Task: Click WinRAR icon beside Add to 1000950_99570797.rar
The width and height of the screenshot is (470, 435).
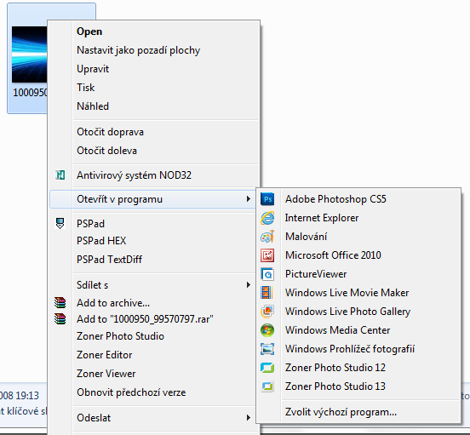Action: tap(60, 318)
